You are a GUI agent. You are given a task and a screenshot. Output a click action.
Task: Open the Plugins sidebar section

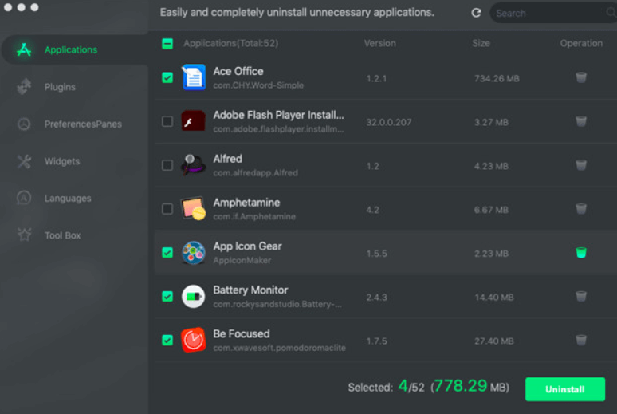point(60,87)
